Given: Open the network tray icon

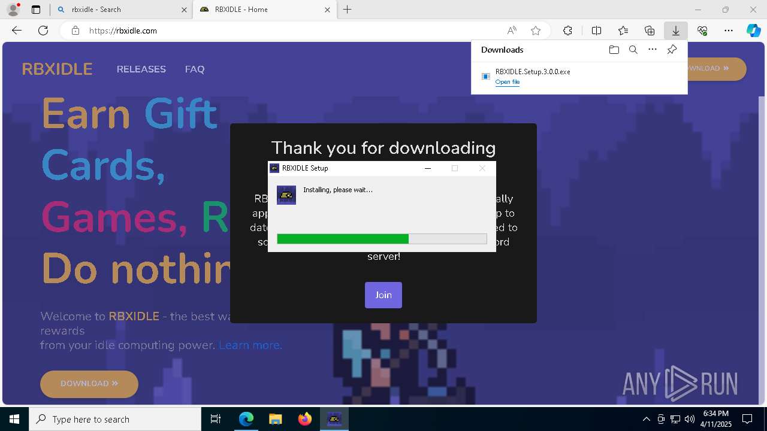Looking at the screenshot, I should [x=675, y=419].
